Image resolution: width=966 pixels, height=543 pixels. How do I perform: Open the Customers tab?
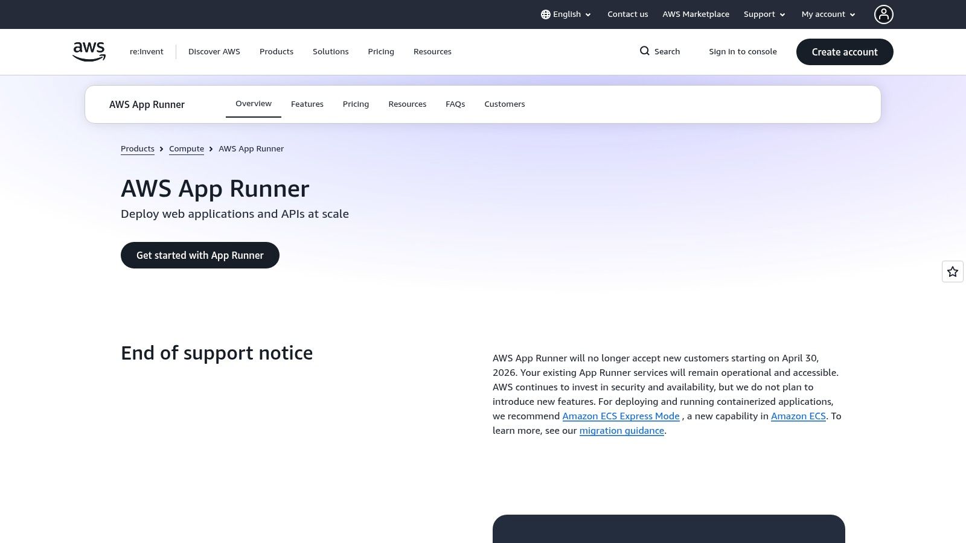click(505, 104)
